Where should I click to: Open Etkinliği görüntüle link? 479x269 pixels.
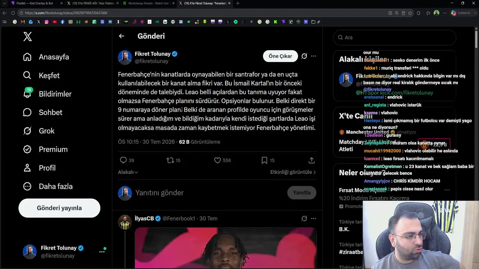coord(293,172)
